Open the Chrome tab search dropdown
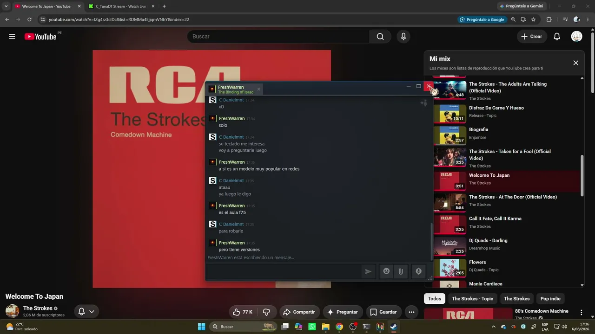This screenshot has height=334, width=595. (6, 6)
